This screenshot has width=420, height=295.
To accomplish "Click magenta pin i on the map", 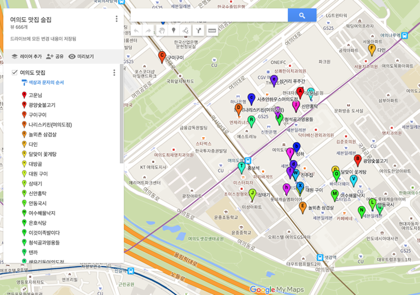I will click(290, 154).
